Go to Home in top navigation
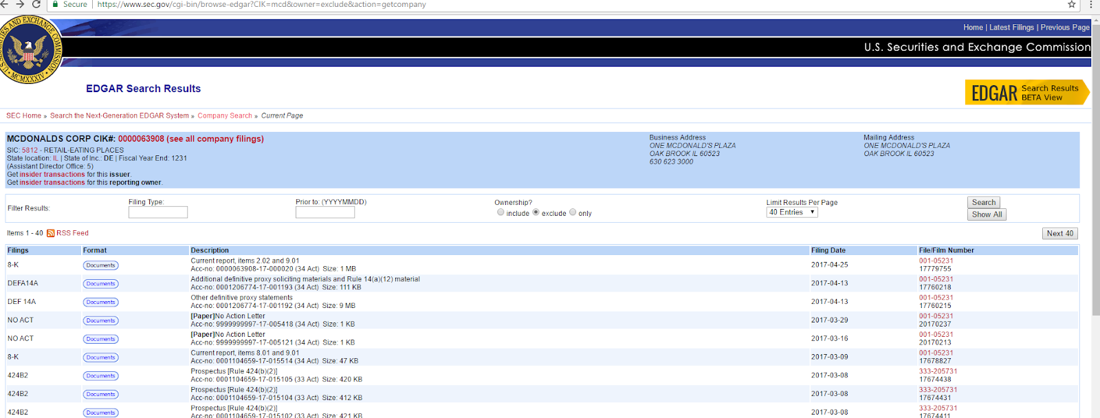 tap(973, 27)
